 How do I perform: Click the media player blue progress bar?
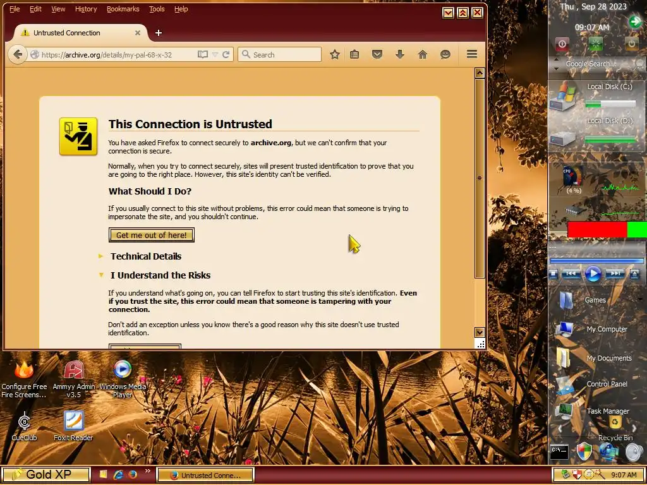pyautogui.click(x=596, y=261)
